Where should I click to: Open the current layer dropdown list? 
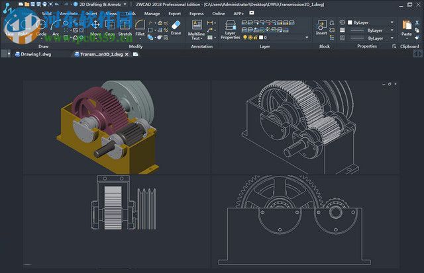coord(307,38)
